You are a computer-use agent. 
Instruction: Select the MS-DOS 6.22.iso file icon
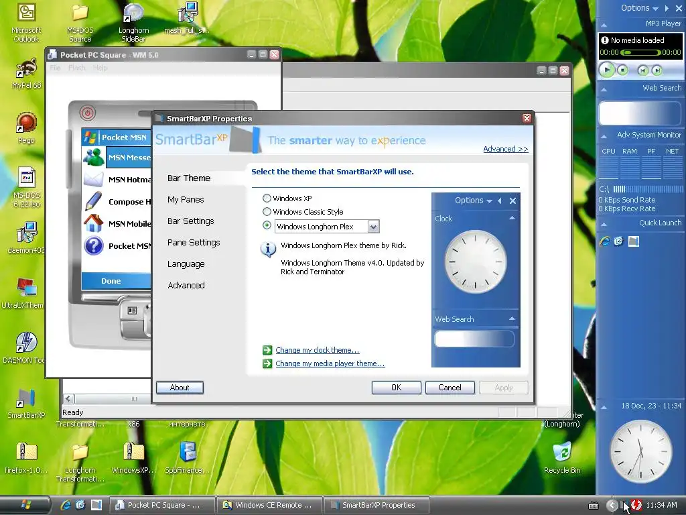click(x=26, y=188)
